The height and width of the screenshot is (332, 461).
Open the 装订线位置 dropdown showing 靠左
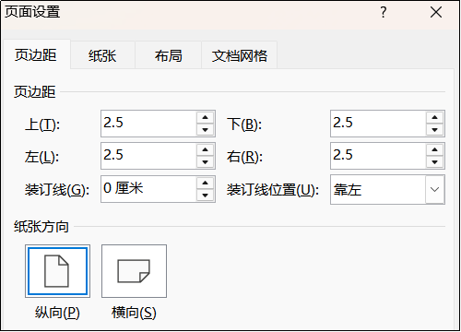(x=387, y=190)
